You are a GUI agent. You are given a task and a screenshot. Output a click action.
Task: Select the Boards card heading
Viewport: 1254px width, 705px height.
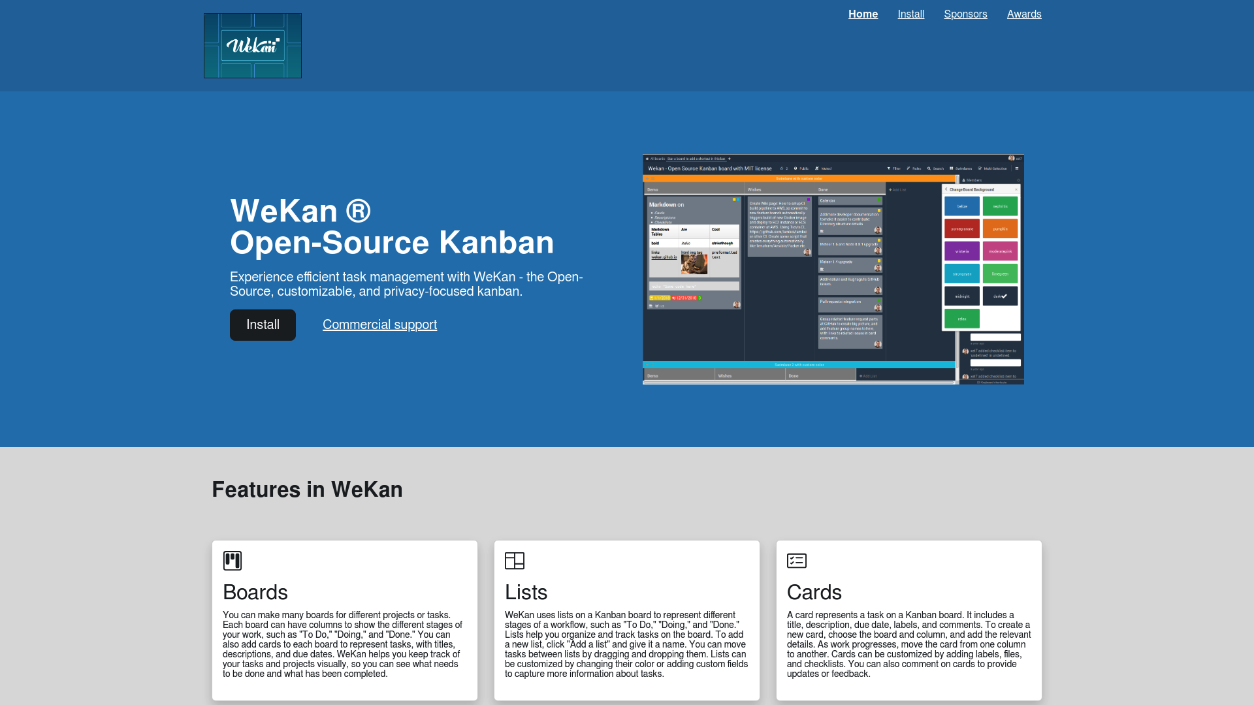(255, 592)
